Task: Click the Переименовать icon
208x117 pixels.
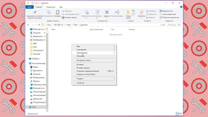Action: click(117, 12)
